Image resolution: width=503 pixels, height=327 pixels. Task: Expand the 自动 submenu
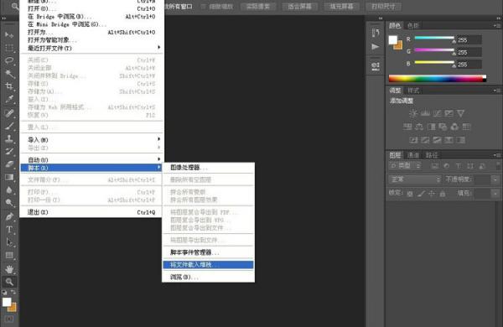92,160
